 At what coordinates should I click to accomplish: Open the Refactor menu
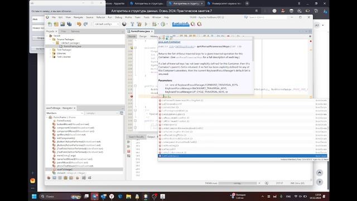pyautogui.click(x=100, y=17)
